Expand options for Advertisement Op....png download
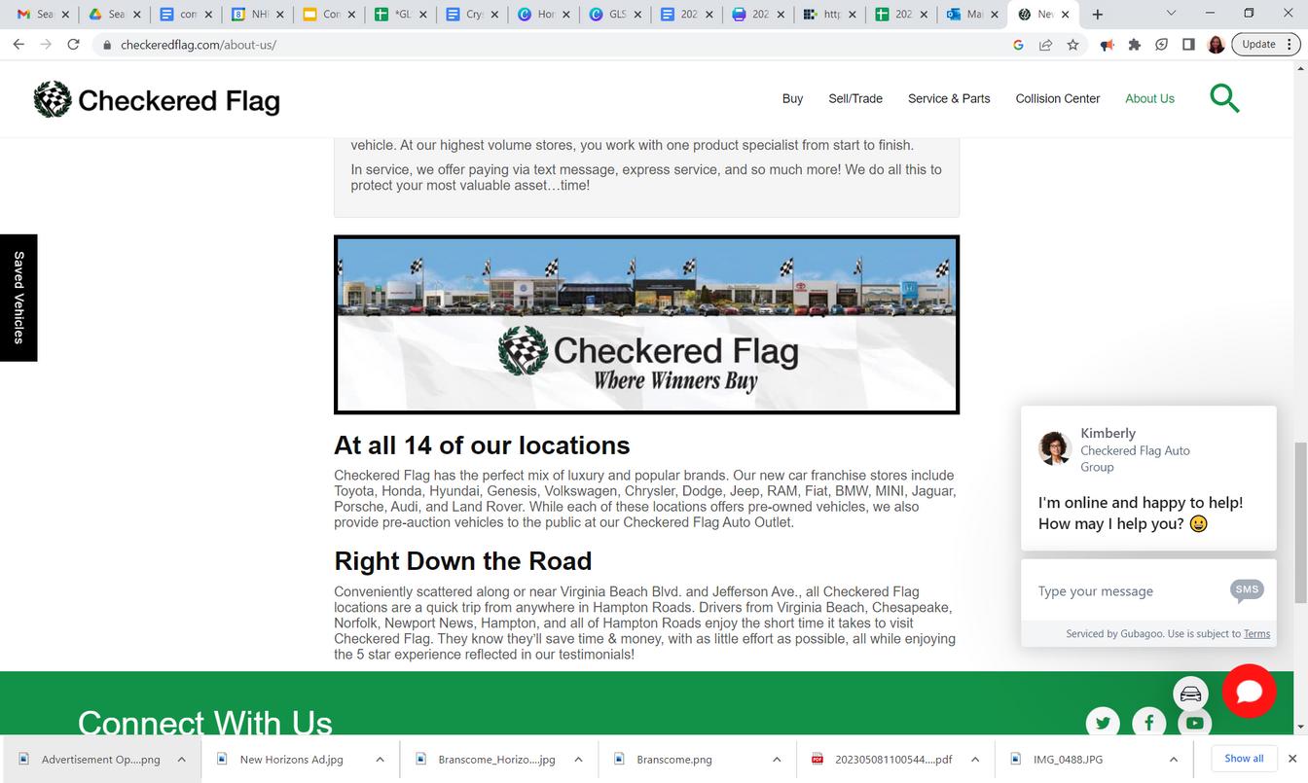 coord(181,760)
